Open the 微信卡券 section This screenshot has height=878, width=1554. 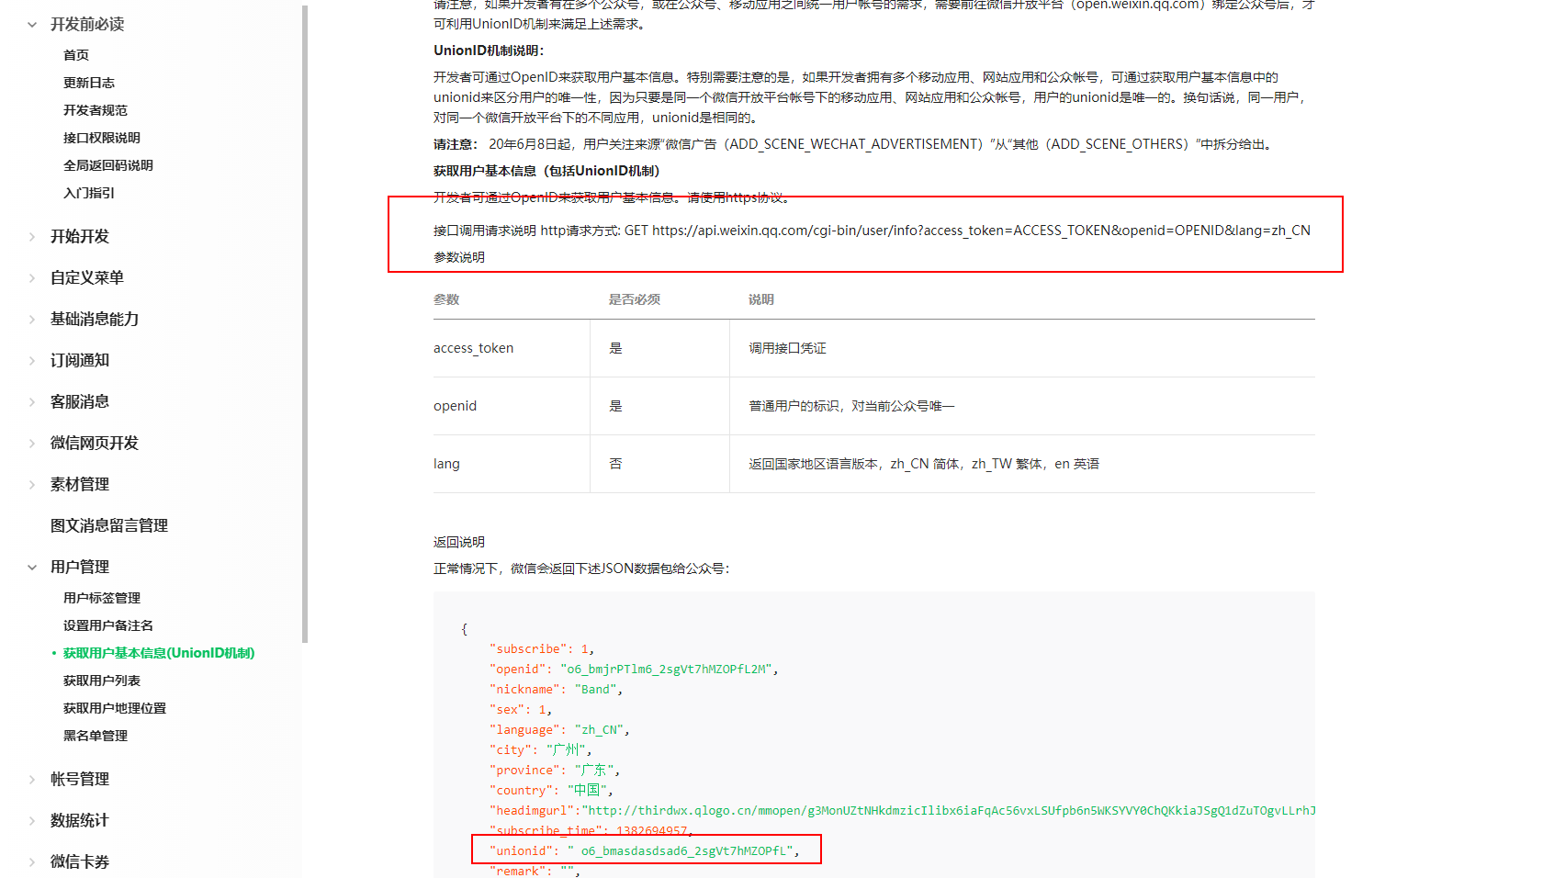pyautogui.click(x=80, y=862)
